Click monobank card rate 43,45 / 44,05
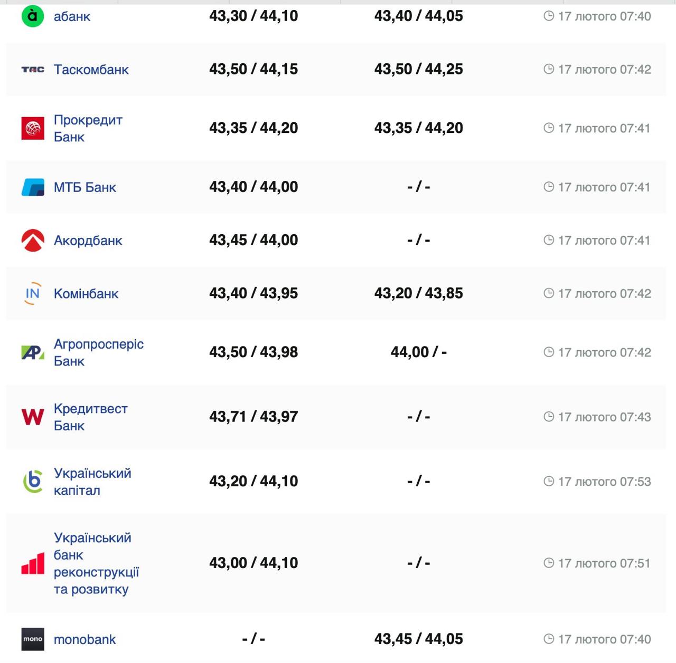Image resolution: width=676 pixels, height=663 pixels. point(418,639)
